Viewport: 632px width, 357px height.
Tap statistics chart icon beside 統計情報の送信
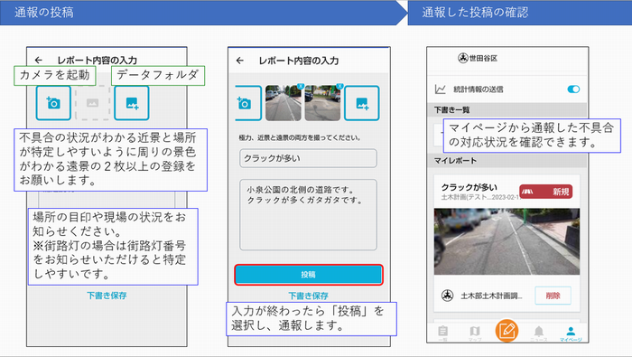[x=441, y=89]
